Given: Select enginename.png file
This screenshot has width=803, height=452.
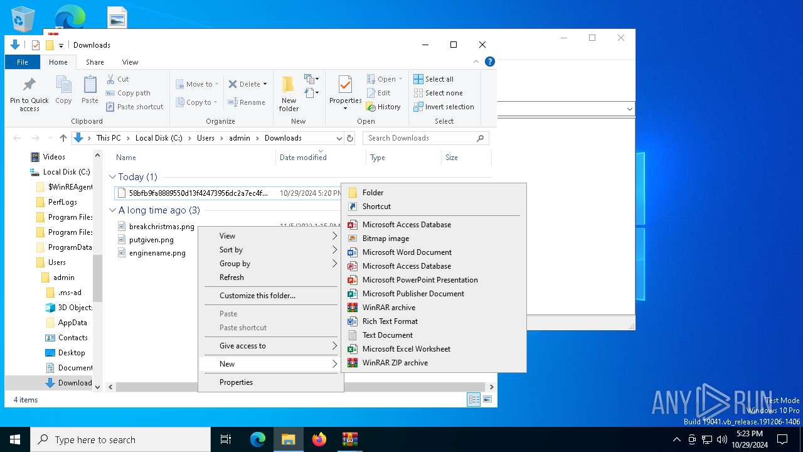Looking at the screenshot, I should [x=157, y=254].
